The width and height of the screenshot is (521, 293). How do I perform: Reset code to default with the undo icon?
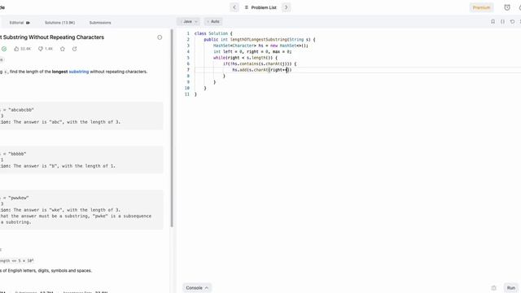[512, 22]
